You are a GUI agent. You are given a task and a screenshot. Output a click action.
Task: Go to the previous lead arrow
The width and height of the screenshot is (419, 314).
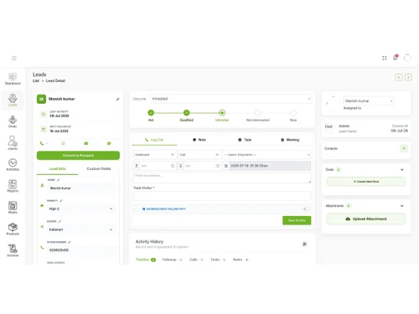pos(399,77)
